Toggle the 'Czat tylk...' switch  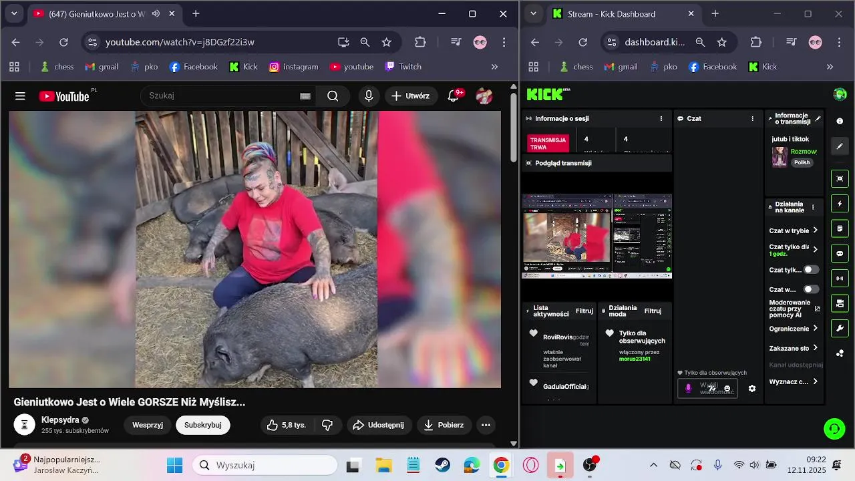click(x=811, y=270)
